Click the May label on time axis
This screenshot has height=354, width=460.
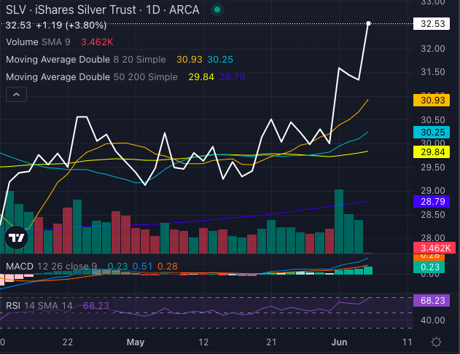tap(136, 342)
